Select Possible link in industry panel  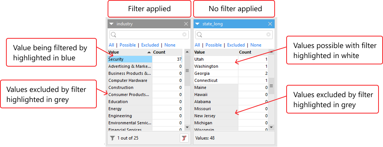pos(128,45)
